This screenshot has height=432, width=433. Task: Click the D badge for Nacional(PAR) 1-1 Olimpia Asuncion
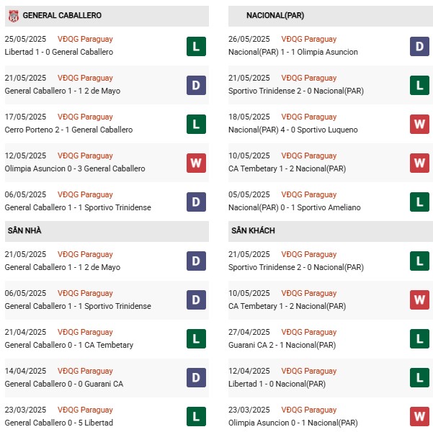419,46
